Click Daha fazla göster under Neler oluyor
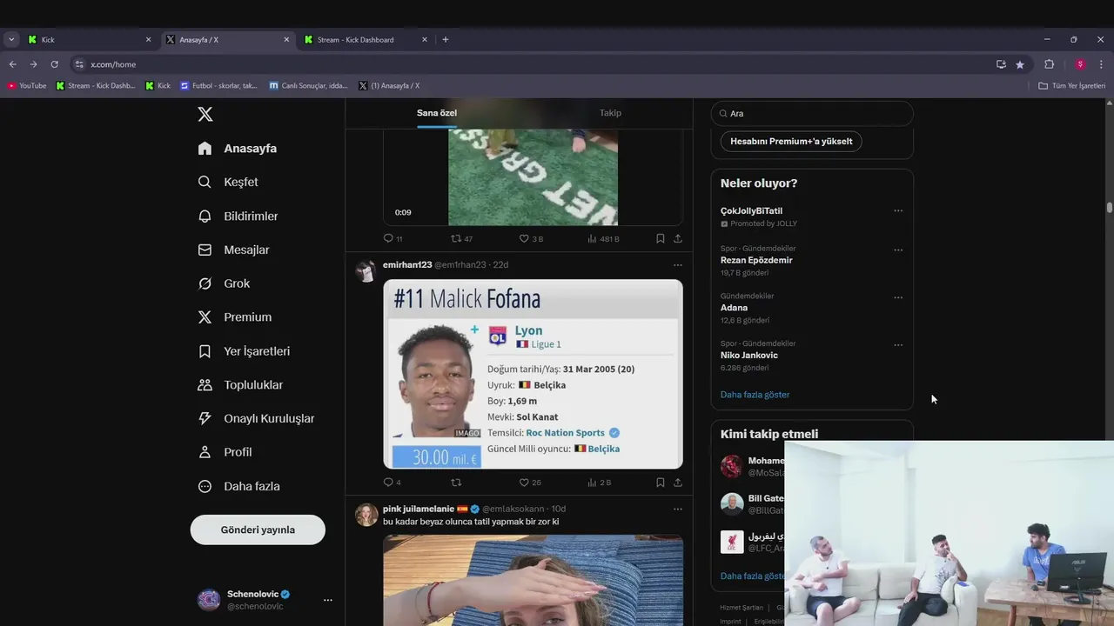This screenshot has width=1114, height=626. coord(755,395)
